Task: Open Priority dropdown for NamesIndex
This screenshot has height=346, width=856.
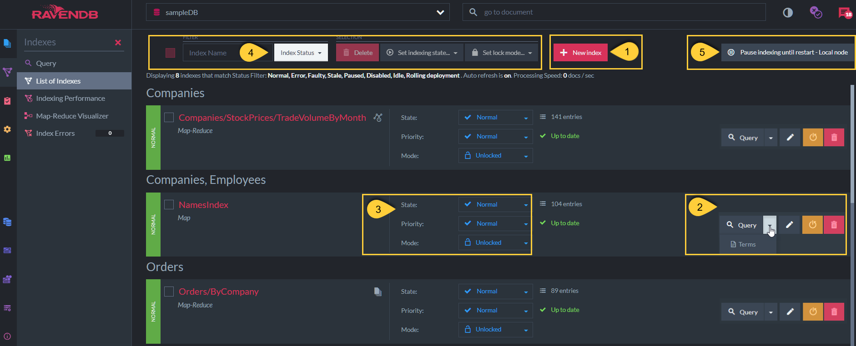Action: pos(496,223)
